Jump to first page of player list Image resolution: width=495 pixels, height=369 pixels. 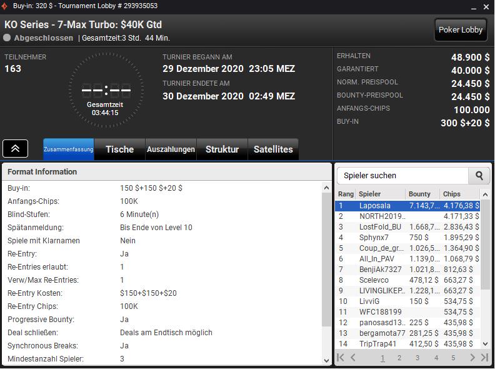341,358
